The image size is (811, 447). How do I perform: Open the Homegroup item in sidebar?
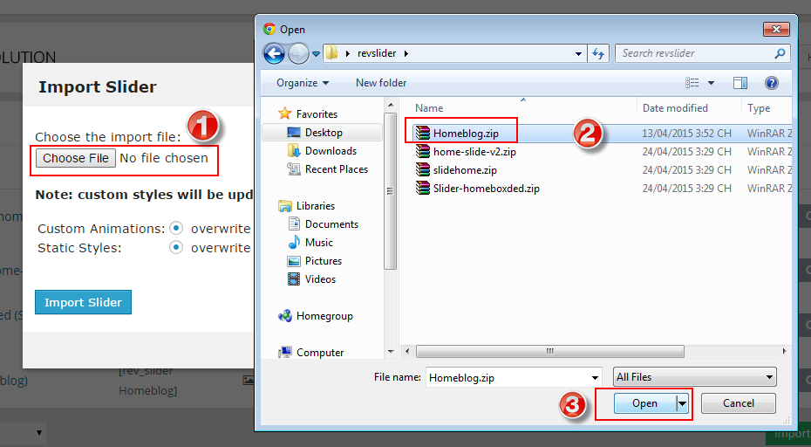click(x=324, y=316)
